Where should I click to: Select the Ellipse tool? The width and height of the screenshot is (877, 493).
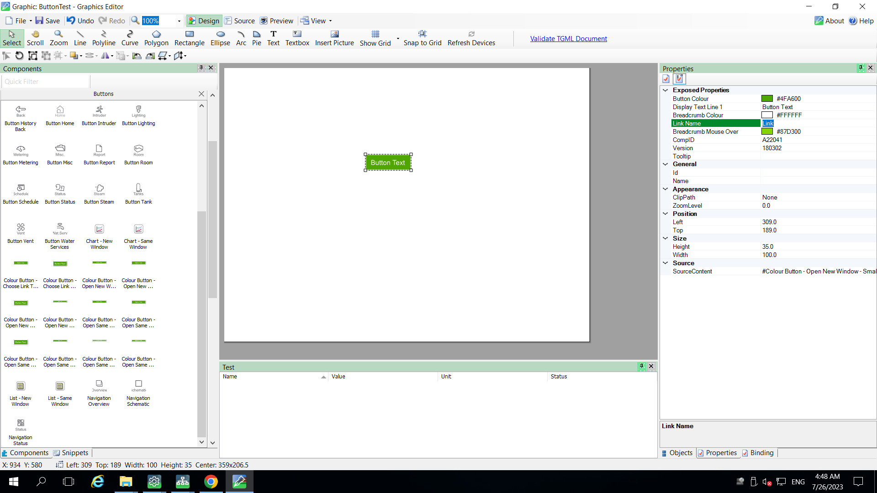click(x=220, y=38)
